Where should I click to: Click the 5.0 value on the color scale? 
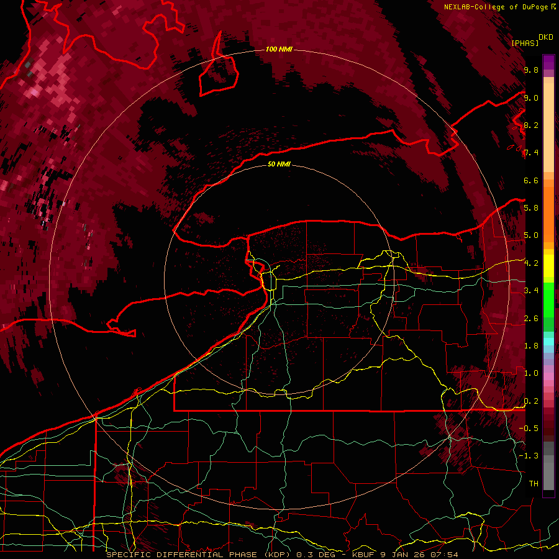tap(531, 235)
